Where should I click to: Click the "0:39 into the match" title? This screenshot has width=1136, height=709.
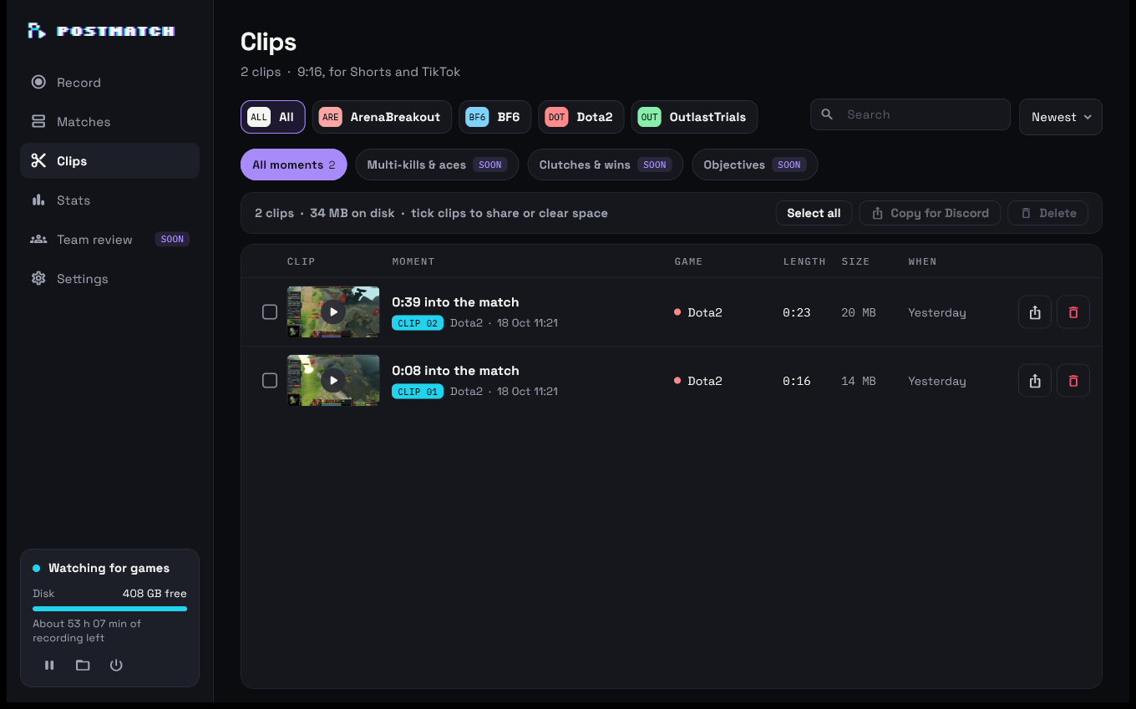[455, 302]
